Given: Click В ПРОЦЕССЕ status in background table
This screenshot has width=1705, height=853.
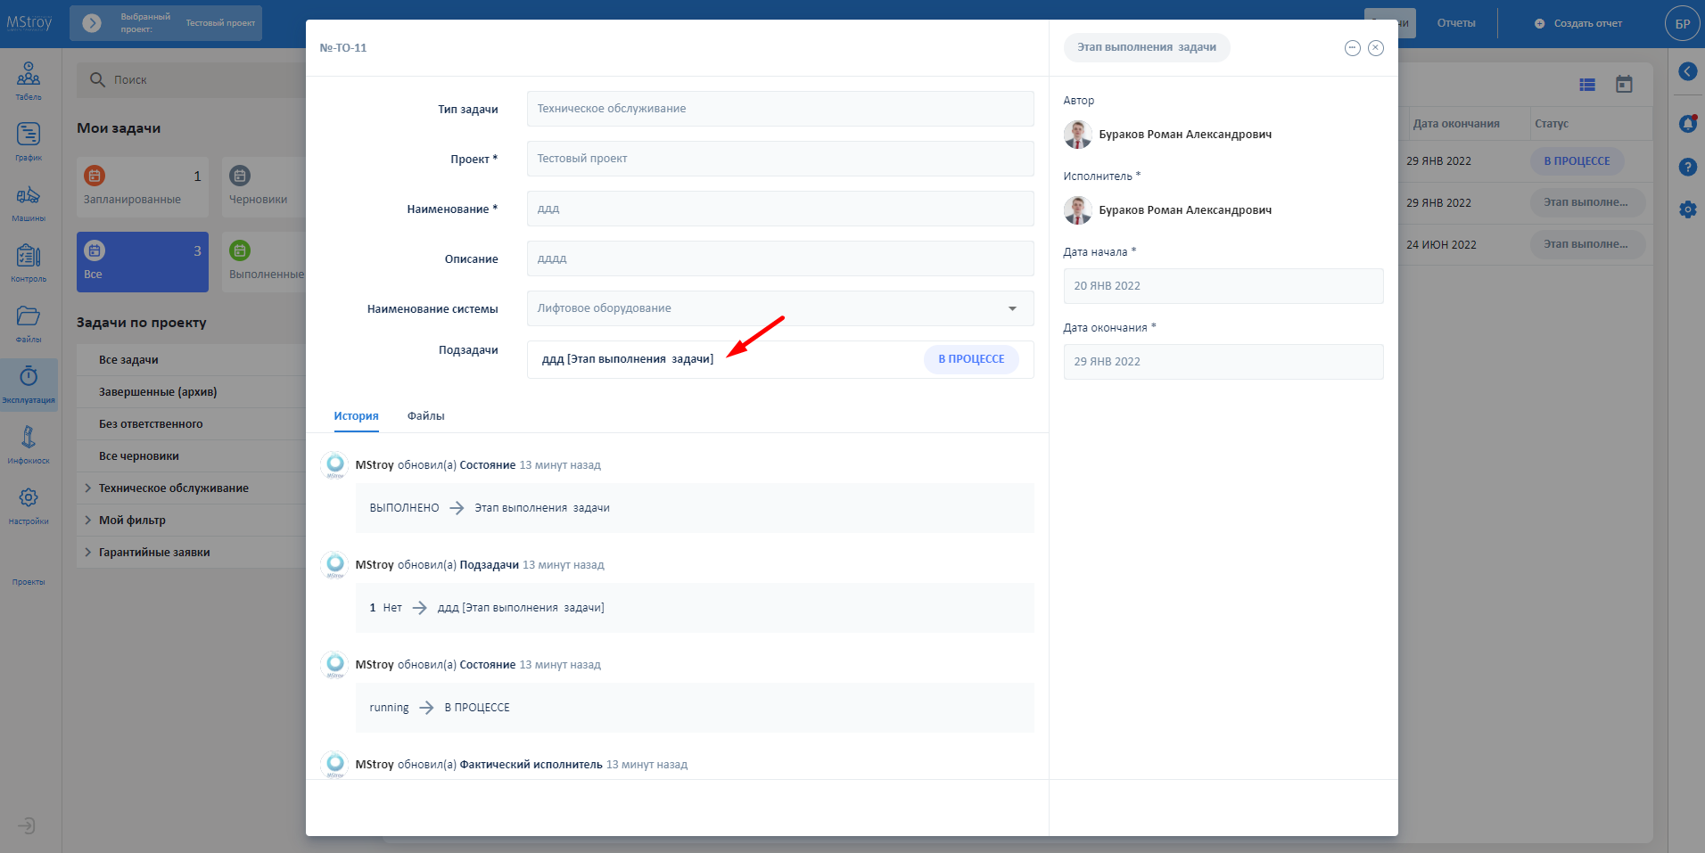Looking at the screenshot, I should [1577, 161].
